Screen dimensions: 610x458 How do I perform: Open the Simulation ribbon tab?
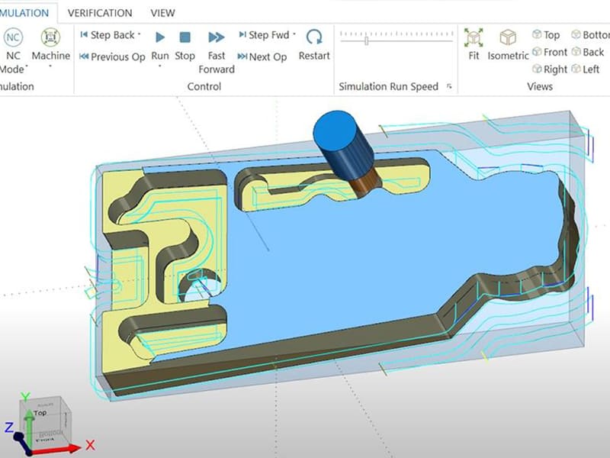click(x=24, y=13)
